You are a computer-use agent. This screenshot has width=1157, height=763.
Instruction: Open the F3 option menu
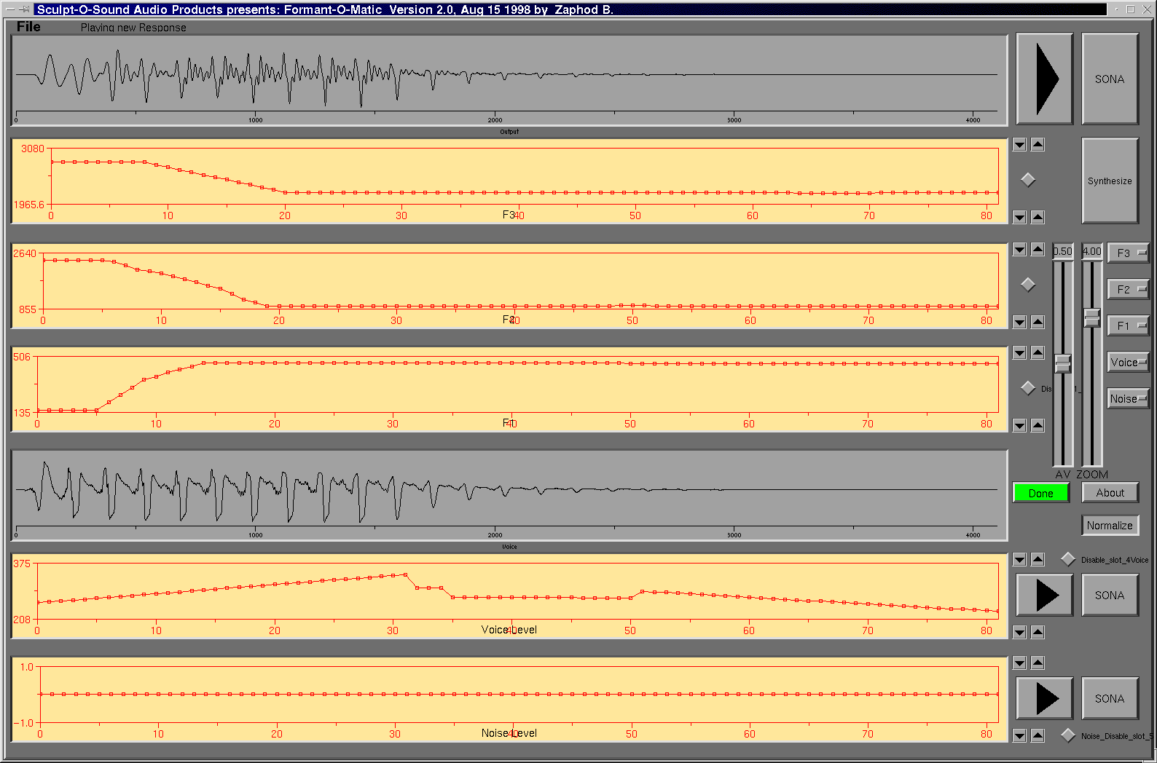1128,253
